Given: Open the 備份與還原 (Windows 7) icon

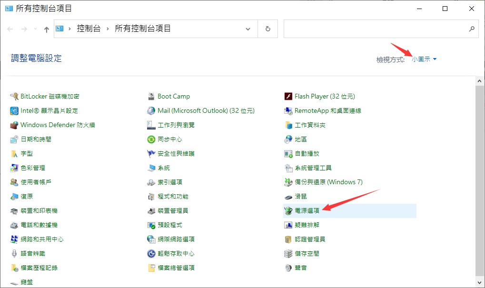Looking at the screenshot, I should [288, 182].
